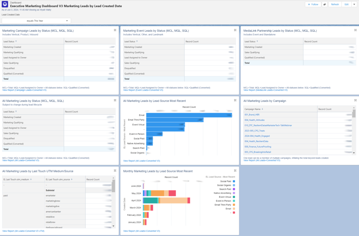Image resolution: width=359 pixels, height=236 pixels.
Task: Open View Report under All Marketing Leads by Campaign
Action: click(x=262, y=160)
